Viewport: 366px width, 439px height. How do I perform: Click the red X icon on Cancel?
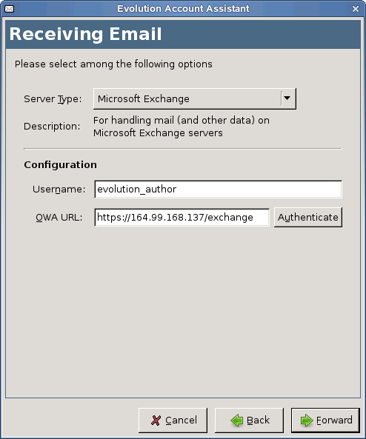pyautogui.click(x=156, y=420)
